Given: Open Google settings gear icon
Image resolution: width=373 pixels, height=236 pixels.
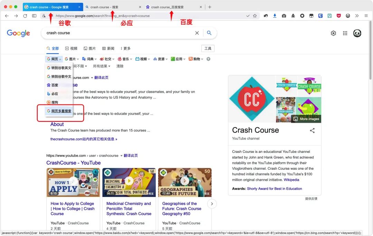Looking at the screenshot, I should pos(334,33).
